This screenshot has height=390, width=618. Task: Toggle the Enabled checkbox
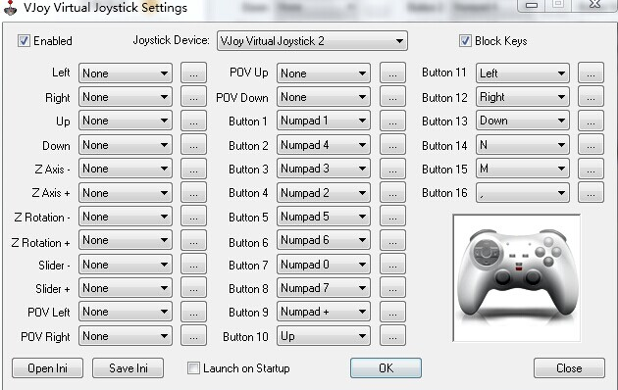click(x=24, y=40)
